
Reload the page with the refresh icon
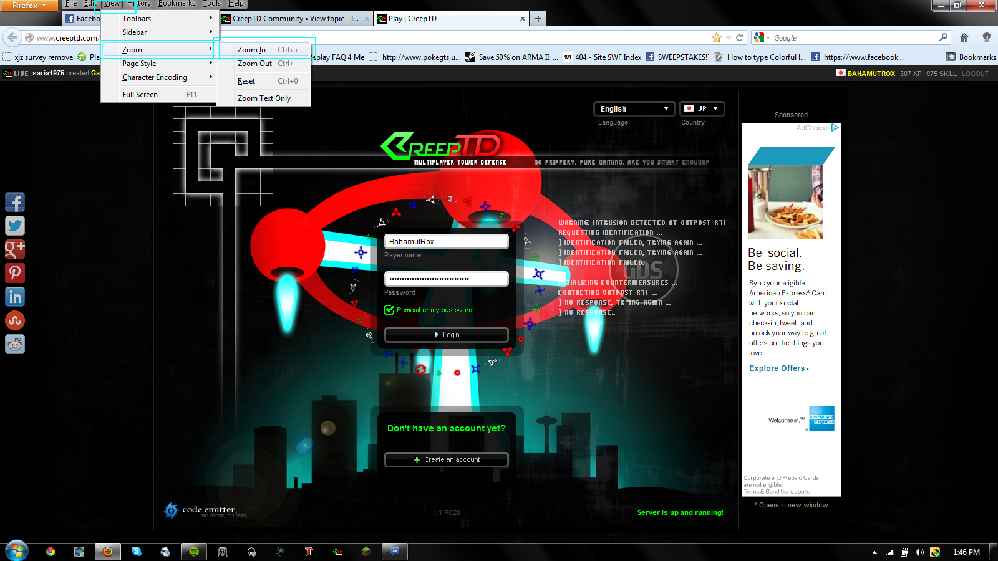739,37
